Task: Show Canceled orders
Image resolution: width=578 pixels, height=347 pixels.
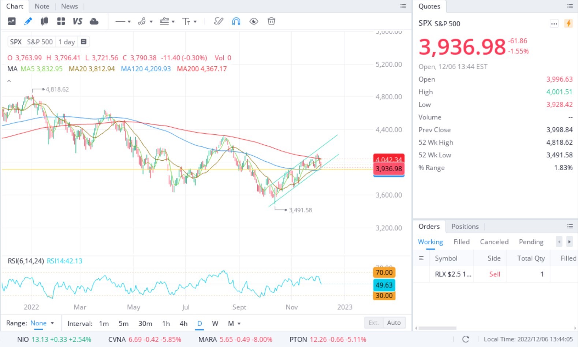Action: [x=494, y=242]
